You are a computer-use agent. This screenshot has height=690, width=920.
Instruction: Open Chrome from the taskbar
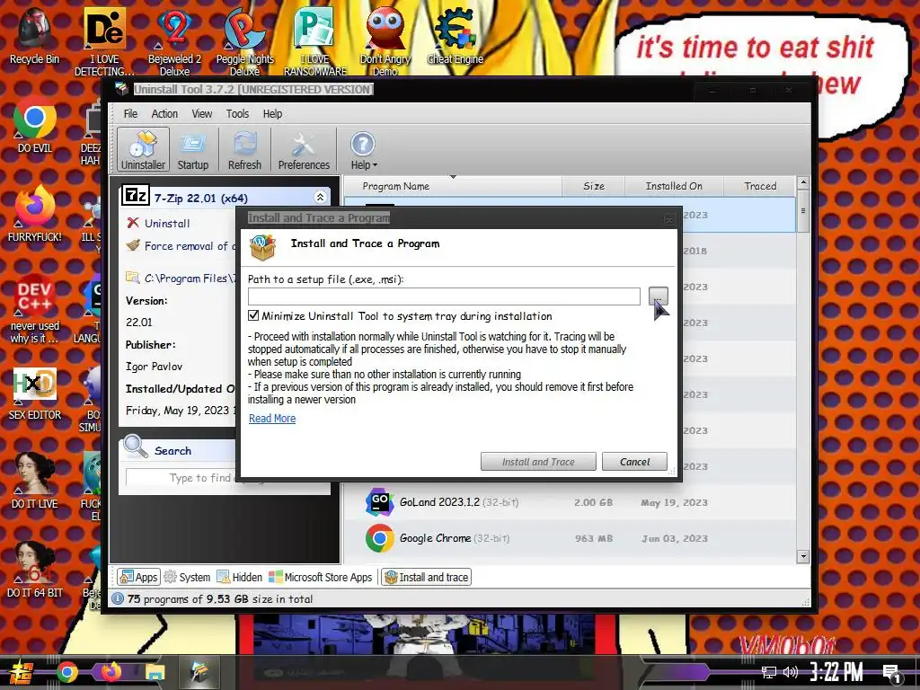click(x=66, y=672)
